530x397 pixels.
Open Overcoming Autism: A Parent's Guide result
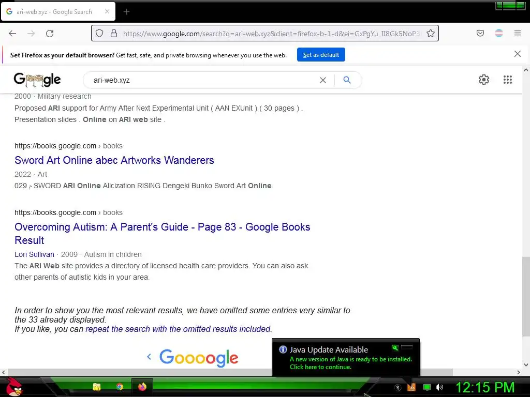pos(162,233)
